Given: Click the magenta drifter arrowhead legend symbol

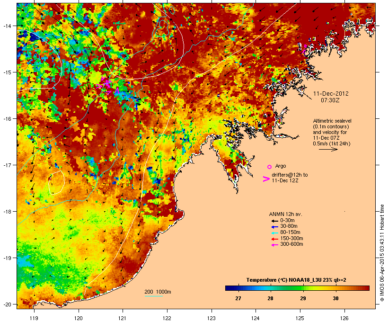Looking at the screenshot, I should [x=266, y=179].
